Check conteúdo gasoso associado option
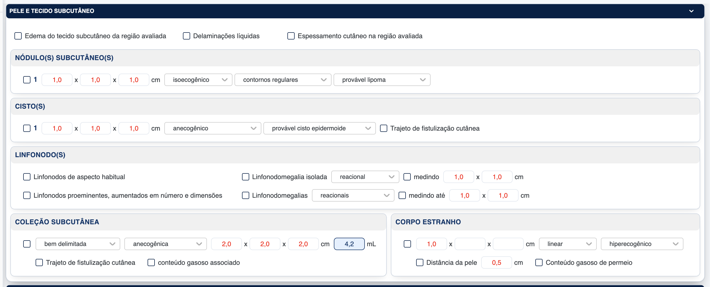 [x=151, y=263]
